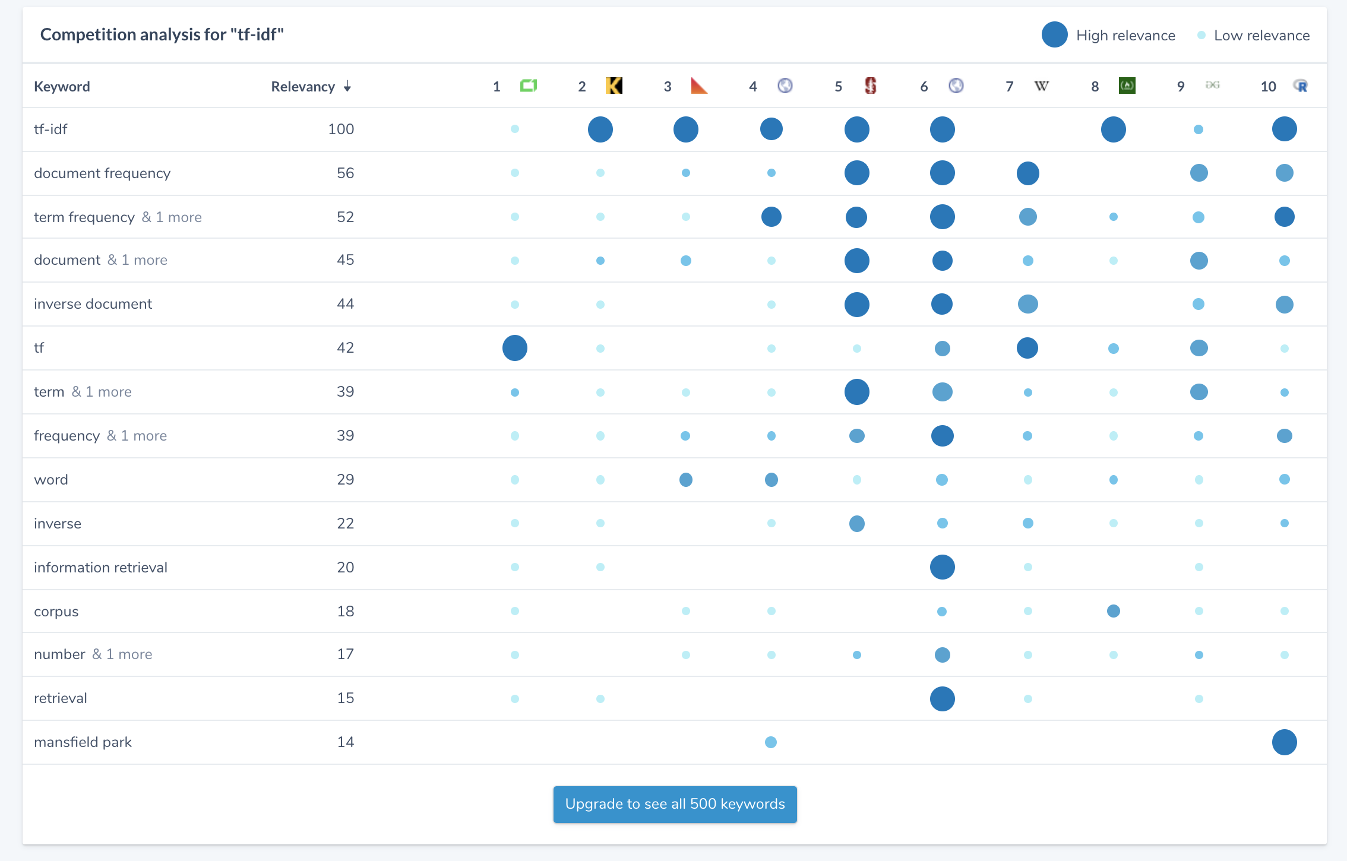Click the green favicon for result 1
Image resolution: width=1347 pixels, height=861 pixels.
point(528,86)
